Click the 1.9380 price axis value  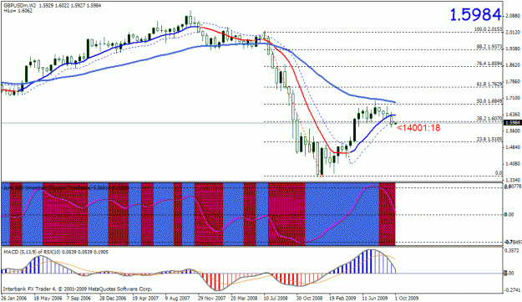[513, 49]
